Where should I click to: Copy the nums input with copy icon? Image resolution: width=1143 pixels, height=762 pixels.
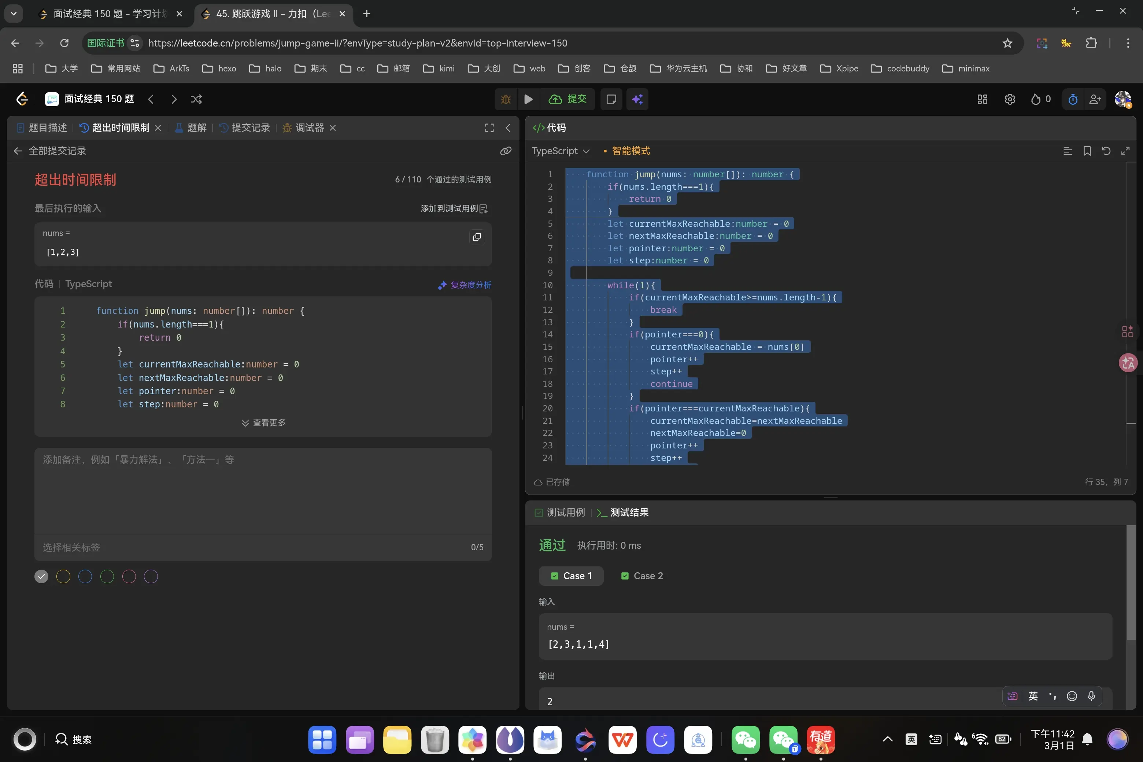[x=477, y=237]
